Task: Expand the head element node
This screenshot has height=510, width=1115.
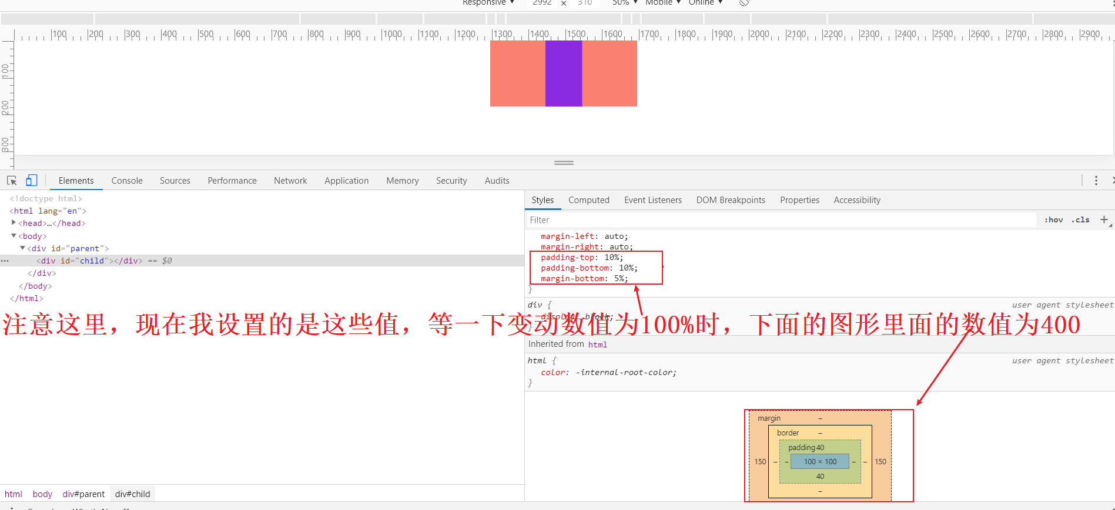Action: (14, 223)
